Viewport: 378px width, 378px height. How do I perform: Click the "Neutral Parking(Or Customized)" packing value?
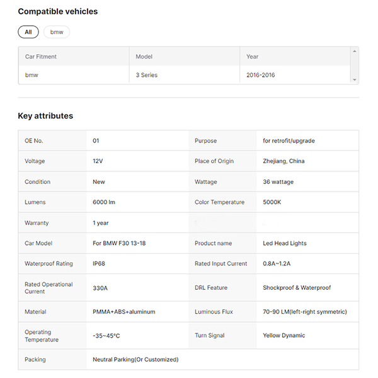135,360
